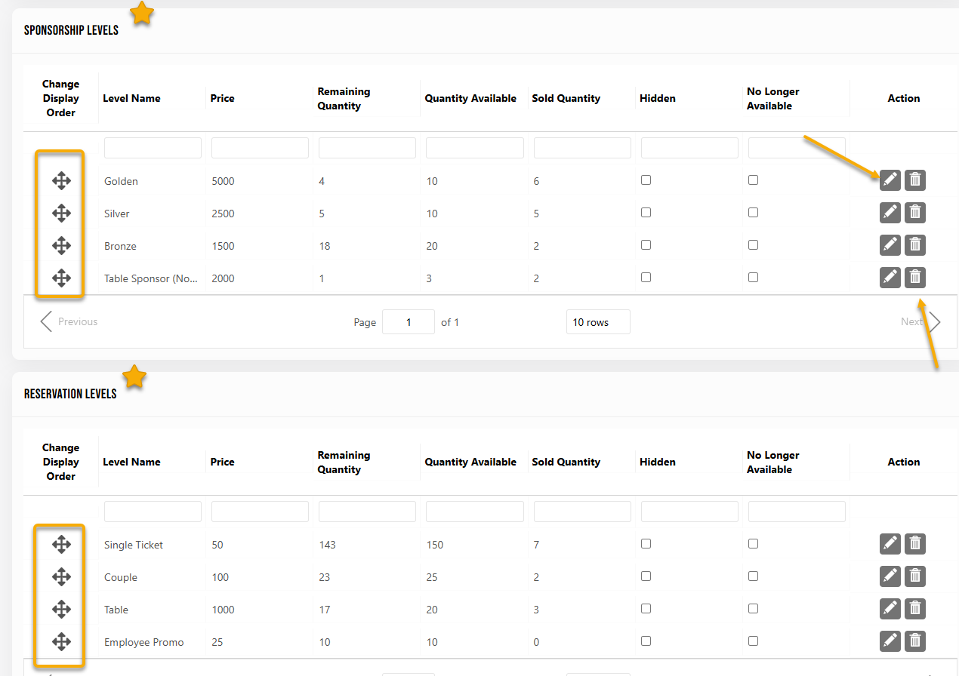The height and width of the screenshot is (676, 959).
Task: Sort sponsorship table by Sold Quantity
Action: point(566,98)
